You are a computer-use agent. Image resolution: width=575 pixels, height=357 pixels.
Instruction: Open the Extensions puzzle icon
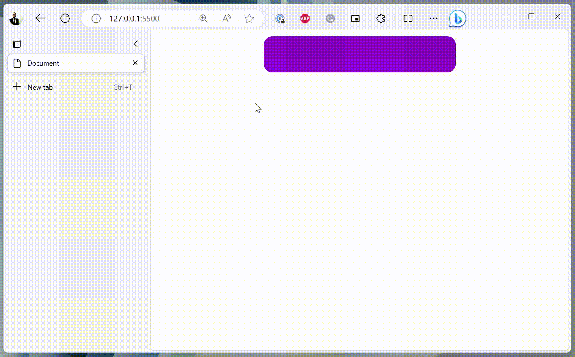[381, 19]
